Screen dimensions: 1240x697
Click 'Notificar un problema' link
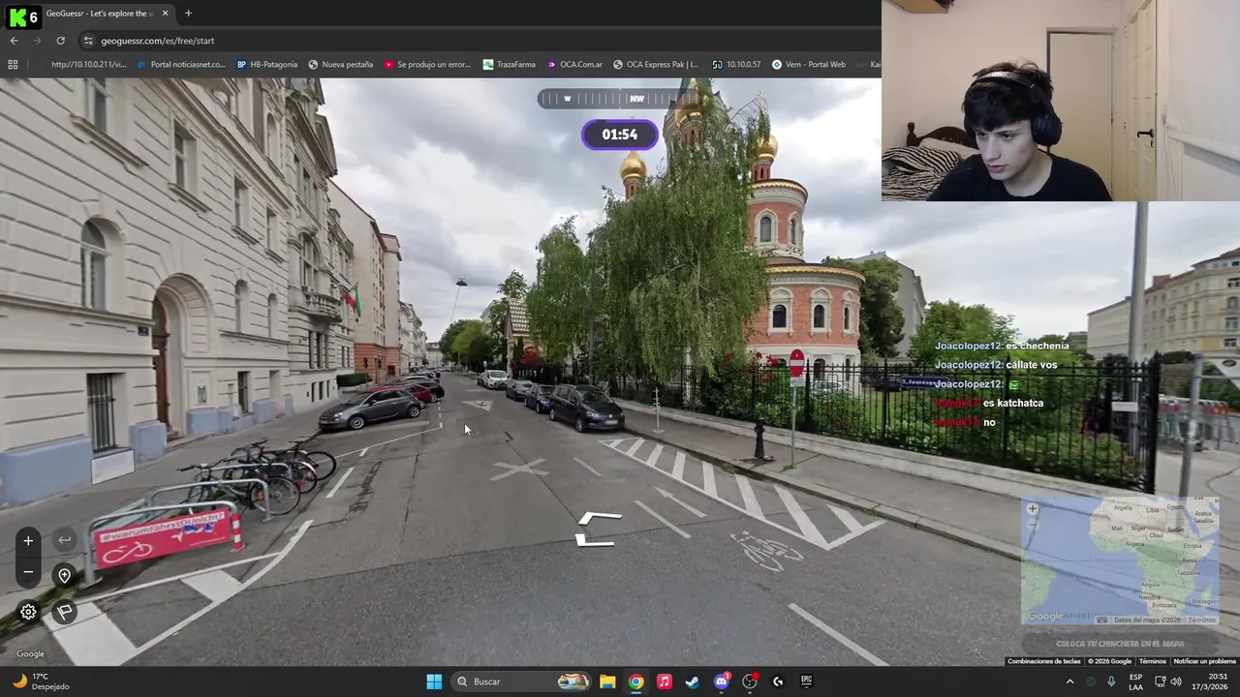click(1204, 661)
